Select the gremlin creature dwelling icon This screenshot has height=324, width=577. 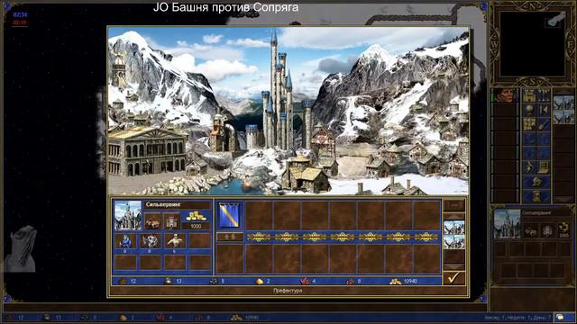125,241
